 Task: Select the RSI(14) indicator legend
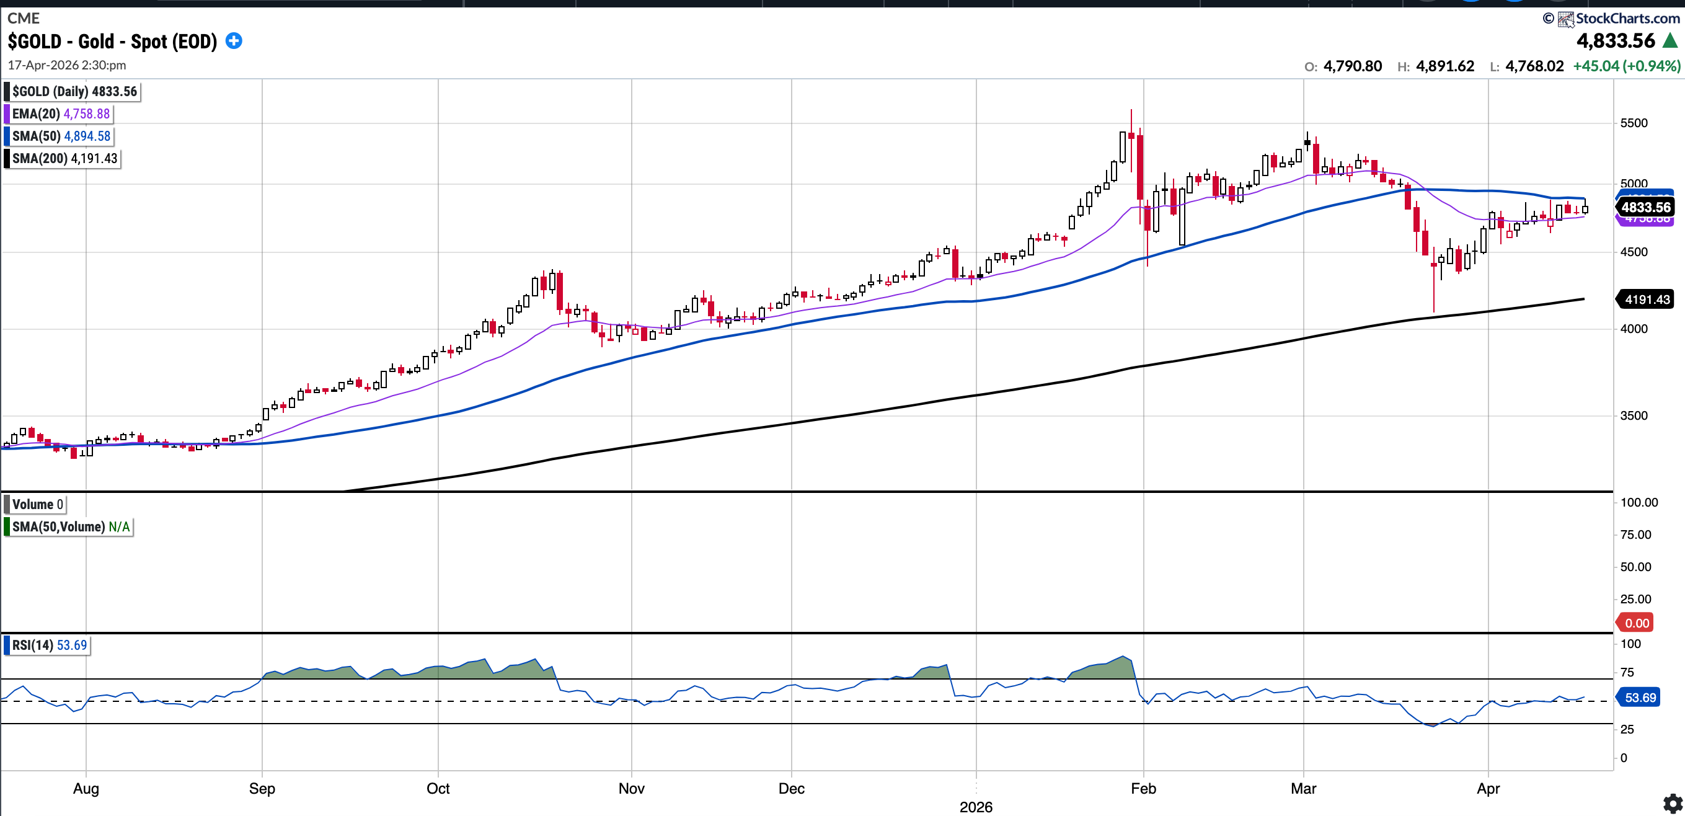(x=49, y=645)
